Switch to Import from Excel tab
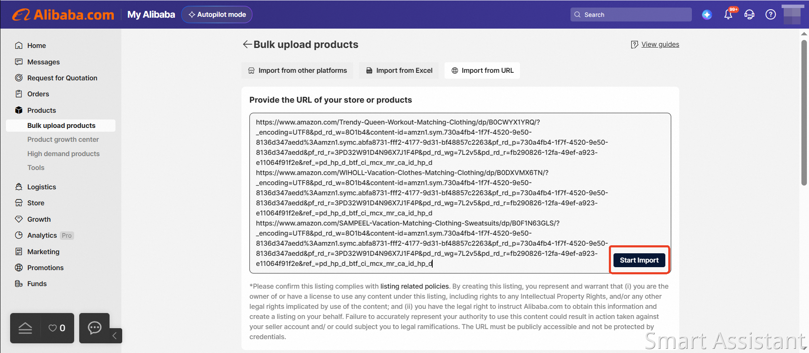The image size is (809, 353). [399, 71]
